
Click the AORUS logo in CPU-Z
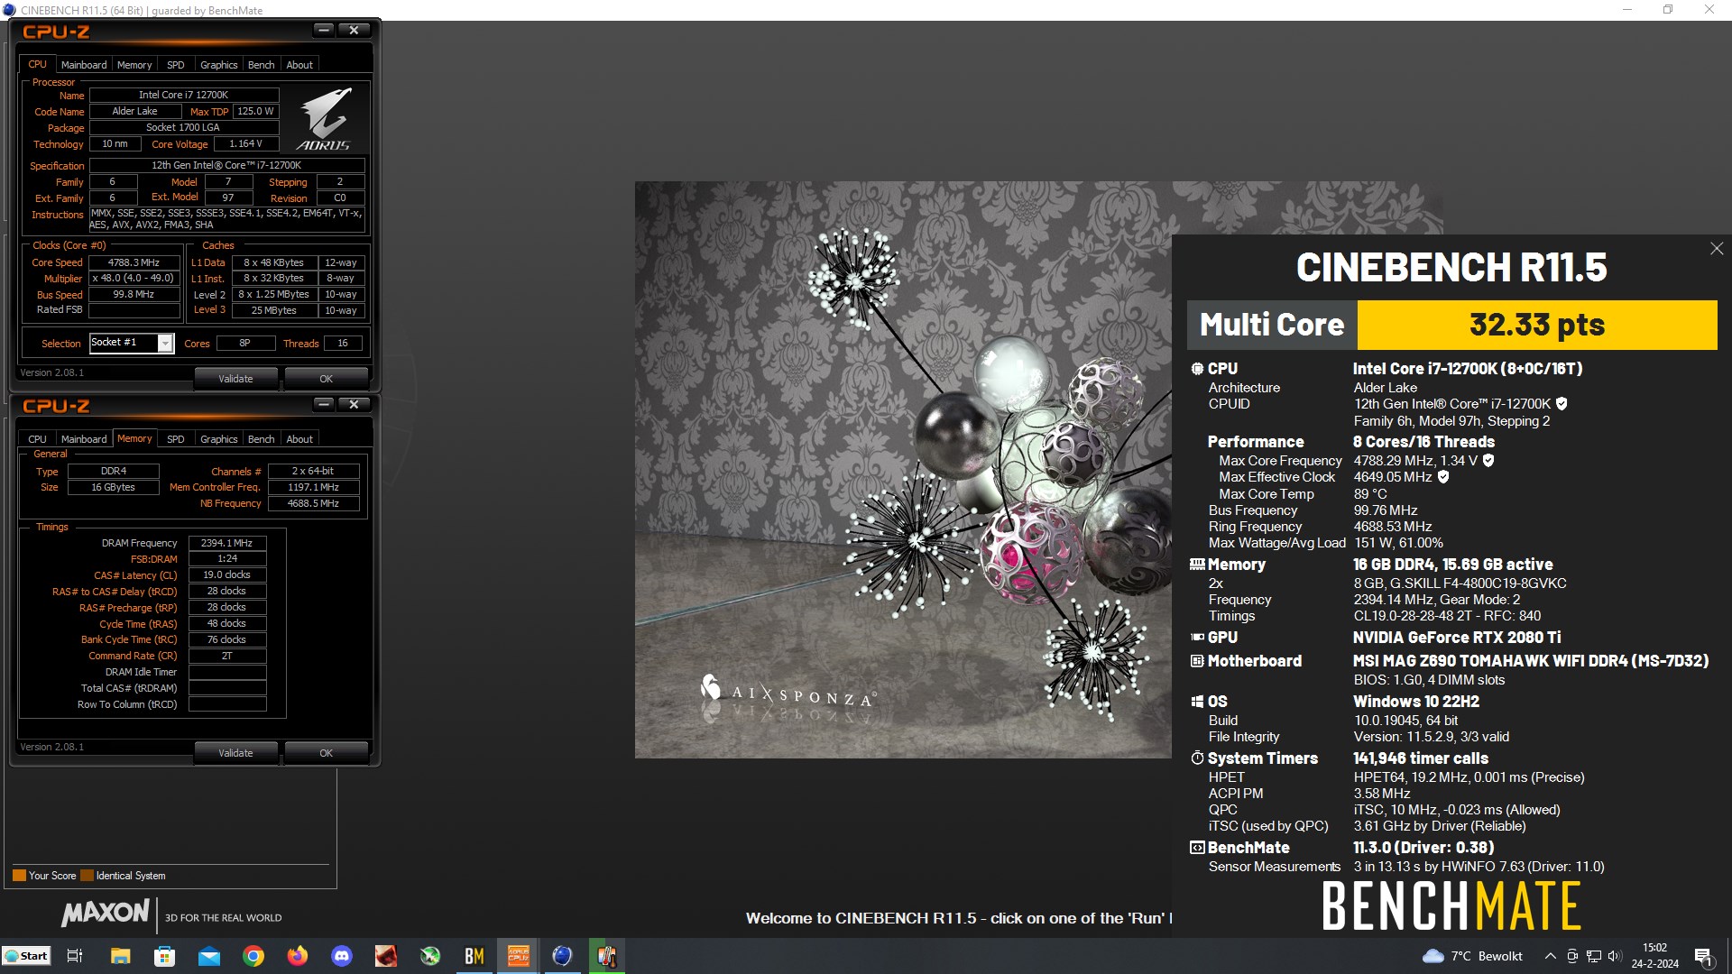pyautogui.click(x=325, y=119)
